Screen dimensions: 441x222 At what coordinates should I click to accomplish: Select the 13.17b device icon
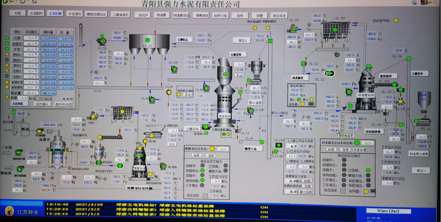pyautogui.click(x=279, y=145)
